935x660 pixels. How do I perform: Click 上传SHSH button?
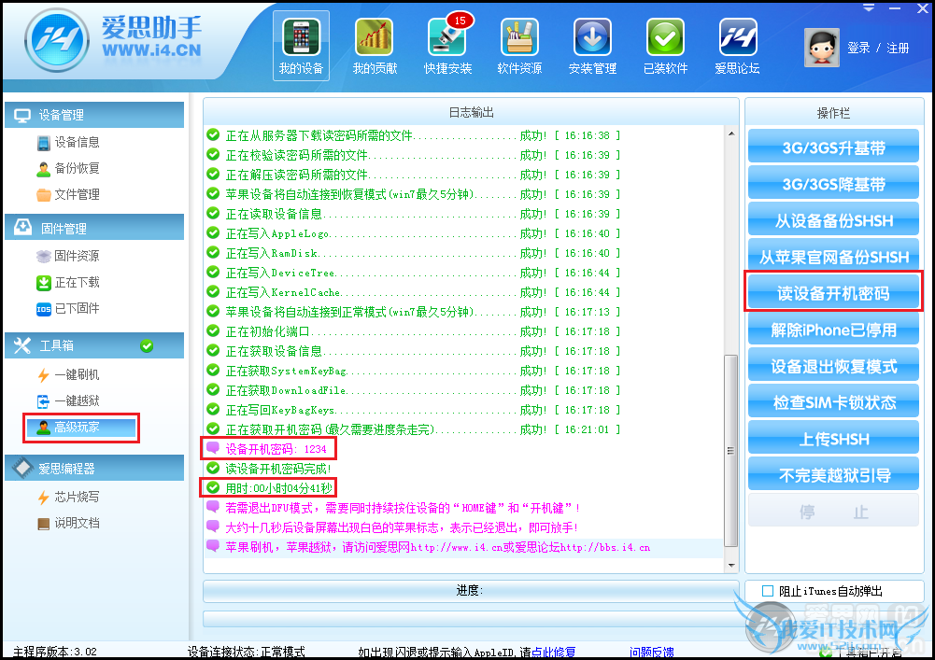click(x=833, y=438)
